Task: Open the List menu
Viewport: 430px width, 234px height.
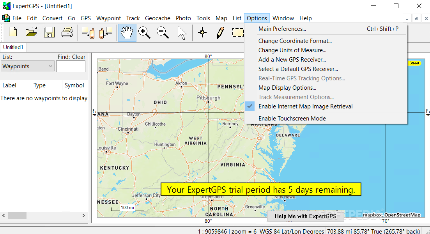Action: pyautogui.click(x=237, y=18)
